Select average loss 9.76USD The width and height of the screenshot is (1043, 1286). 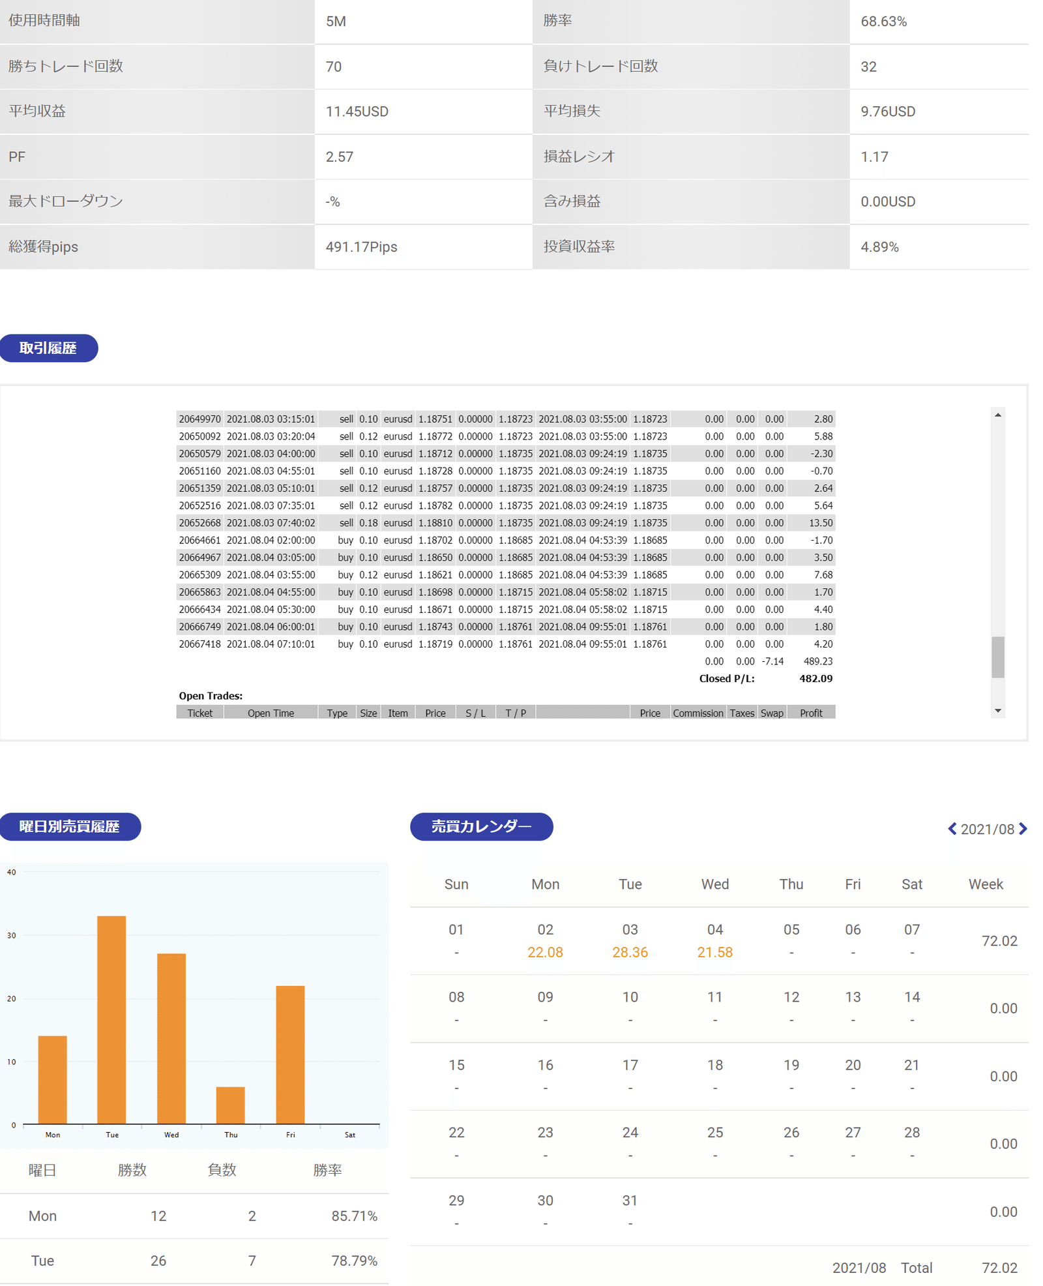[x=888, y=112]
